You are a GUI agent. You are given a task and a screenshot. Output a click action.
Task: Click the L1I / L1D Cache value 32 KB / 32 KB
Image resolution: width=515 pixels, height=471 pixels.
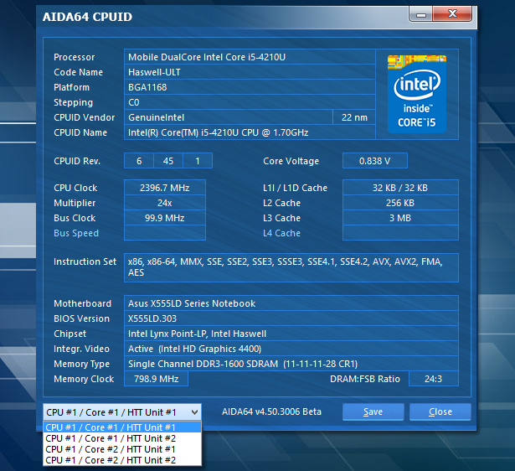coord(400,188)
